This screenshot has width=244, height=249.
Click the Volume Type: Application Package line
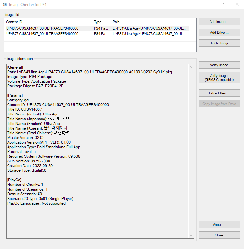(37, 81)
